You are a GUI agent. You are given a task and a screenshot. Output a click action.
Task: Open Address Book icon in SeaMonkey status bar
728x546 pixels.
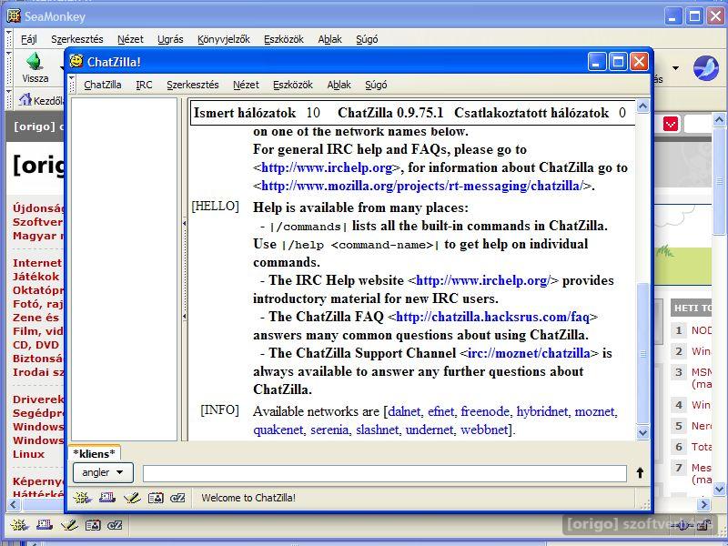pos(93,525)
